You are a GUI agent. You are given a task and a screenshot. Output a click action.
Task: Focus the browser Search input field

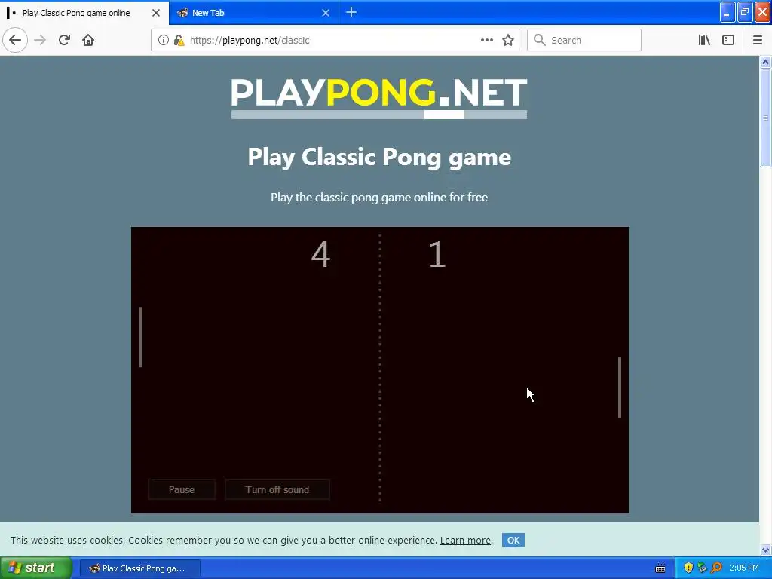click(x=584, y=40)
